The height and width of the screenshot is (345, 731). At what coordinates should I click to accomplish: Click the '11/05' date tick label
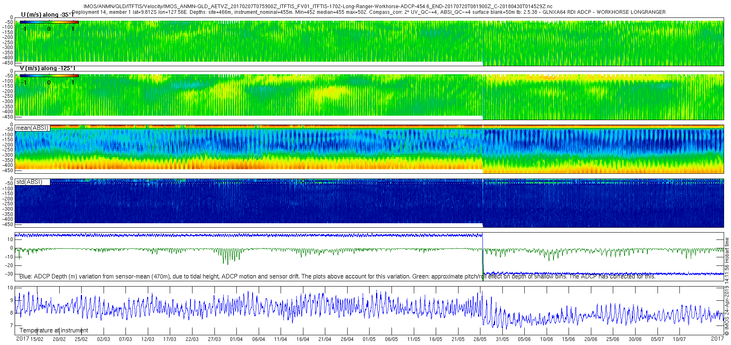pyautogui.click(x=414, y=339)
